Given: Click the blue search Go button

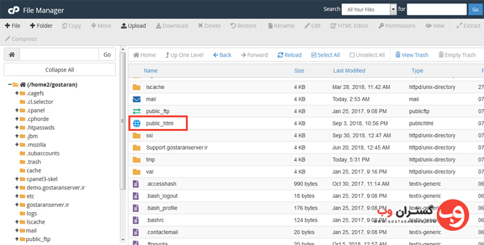Looking at the screenshot, I should [x=476, y=10].
